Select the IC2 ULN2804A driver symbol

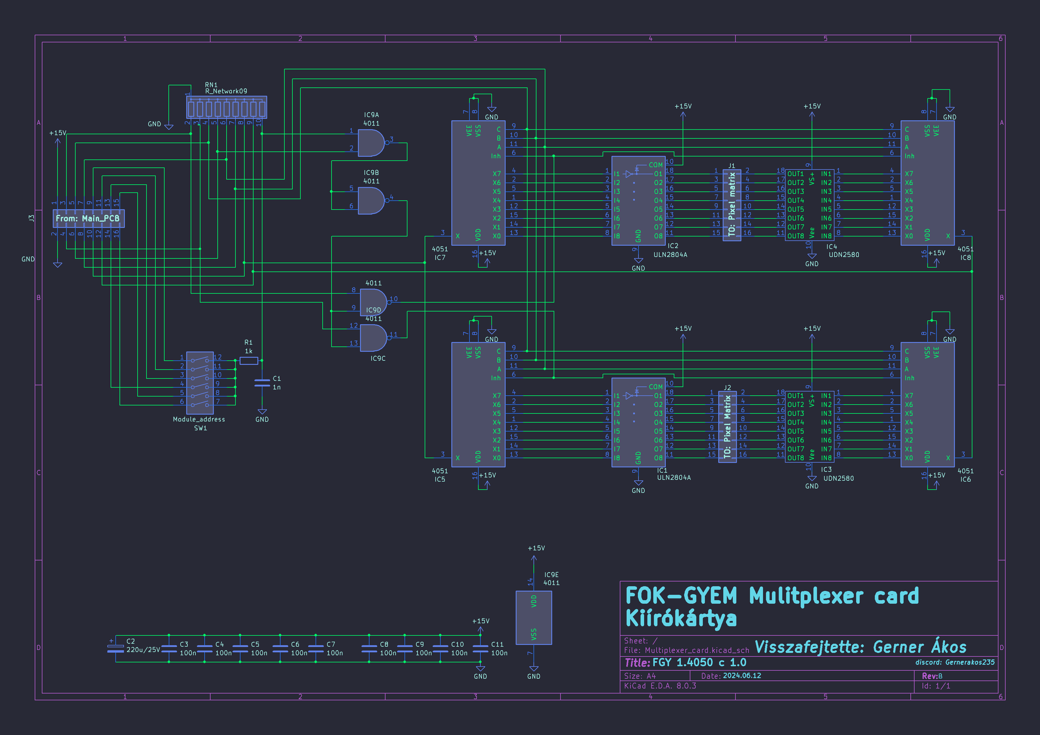638,201
